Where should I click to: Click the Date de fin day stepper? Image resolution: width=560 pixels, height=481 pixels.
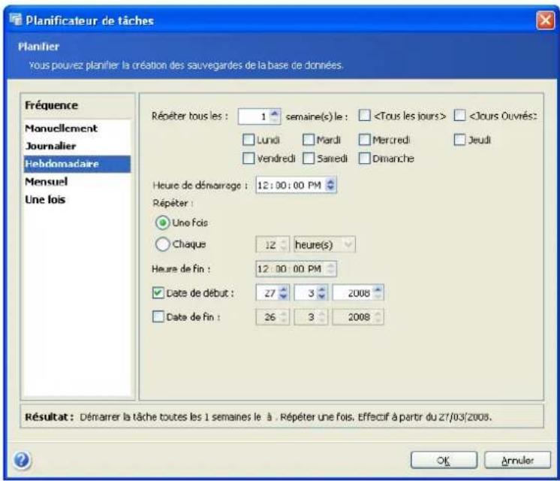coord(284,317)
